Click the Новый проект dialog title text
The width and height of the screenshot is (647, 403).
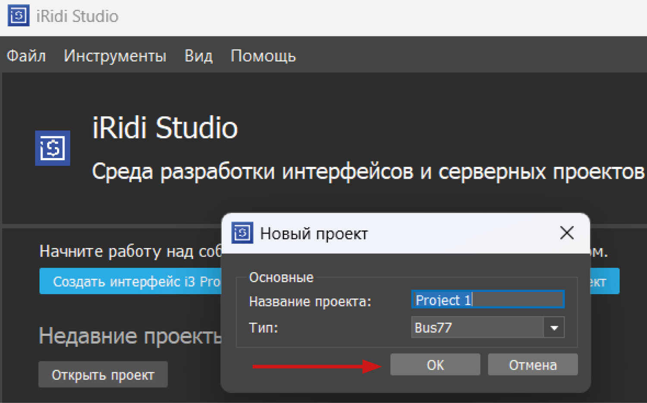(x=314, y=234)
